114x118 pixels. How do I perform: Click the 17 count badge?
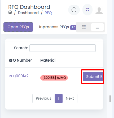click(73, 28)
